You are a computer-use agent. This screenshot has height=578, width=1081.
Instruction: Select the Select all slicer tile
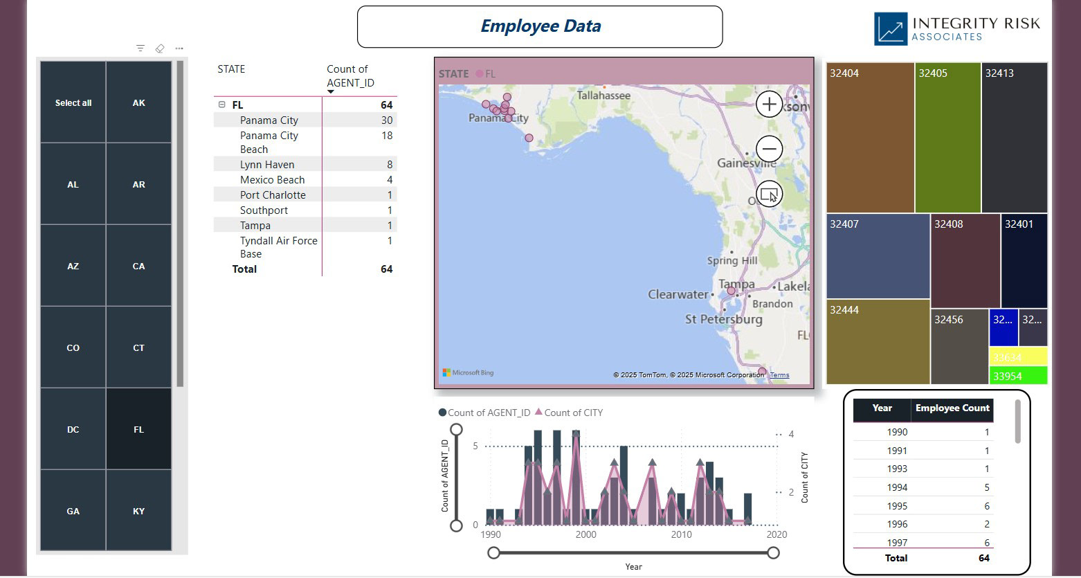(x=73, y=102)
